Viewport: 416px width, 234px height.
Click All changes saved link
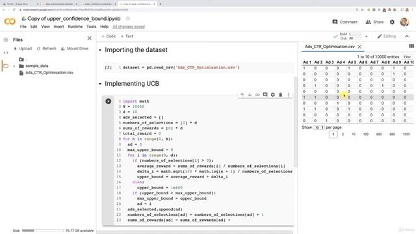[x=129, y=27]
